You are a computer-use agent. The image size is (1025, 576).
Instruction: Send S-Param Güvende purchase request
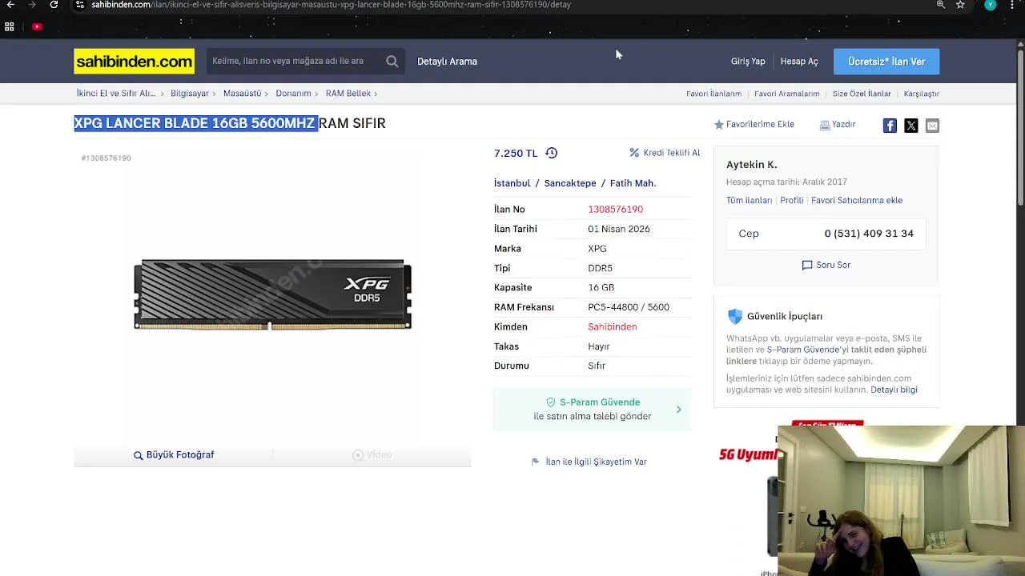pyautogui.click(x=592, y=410)
